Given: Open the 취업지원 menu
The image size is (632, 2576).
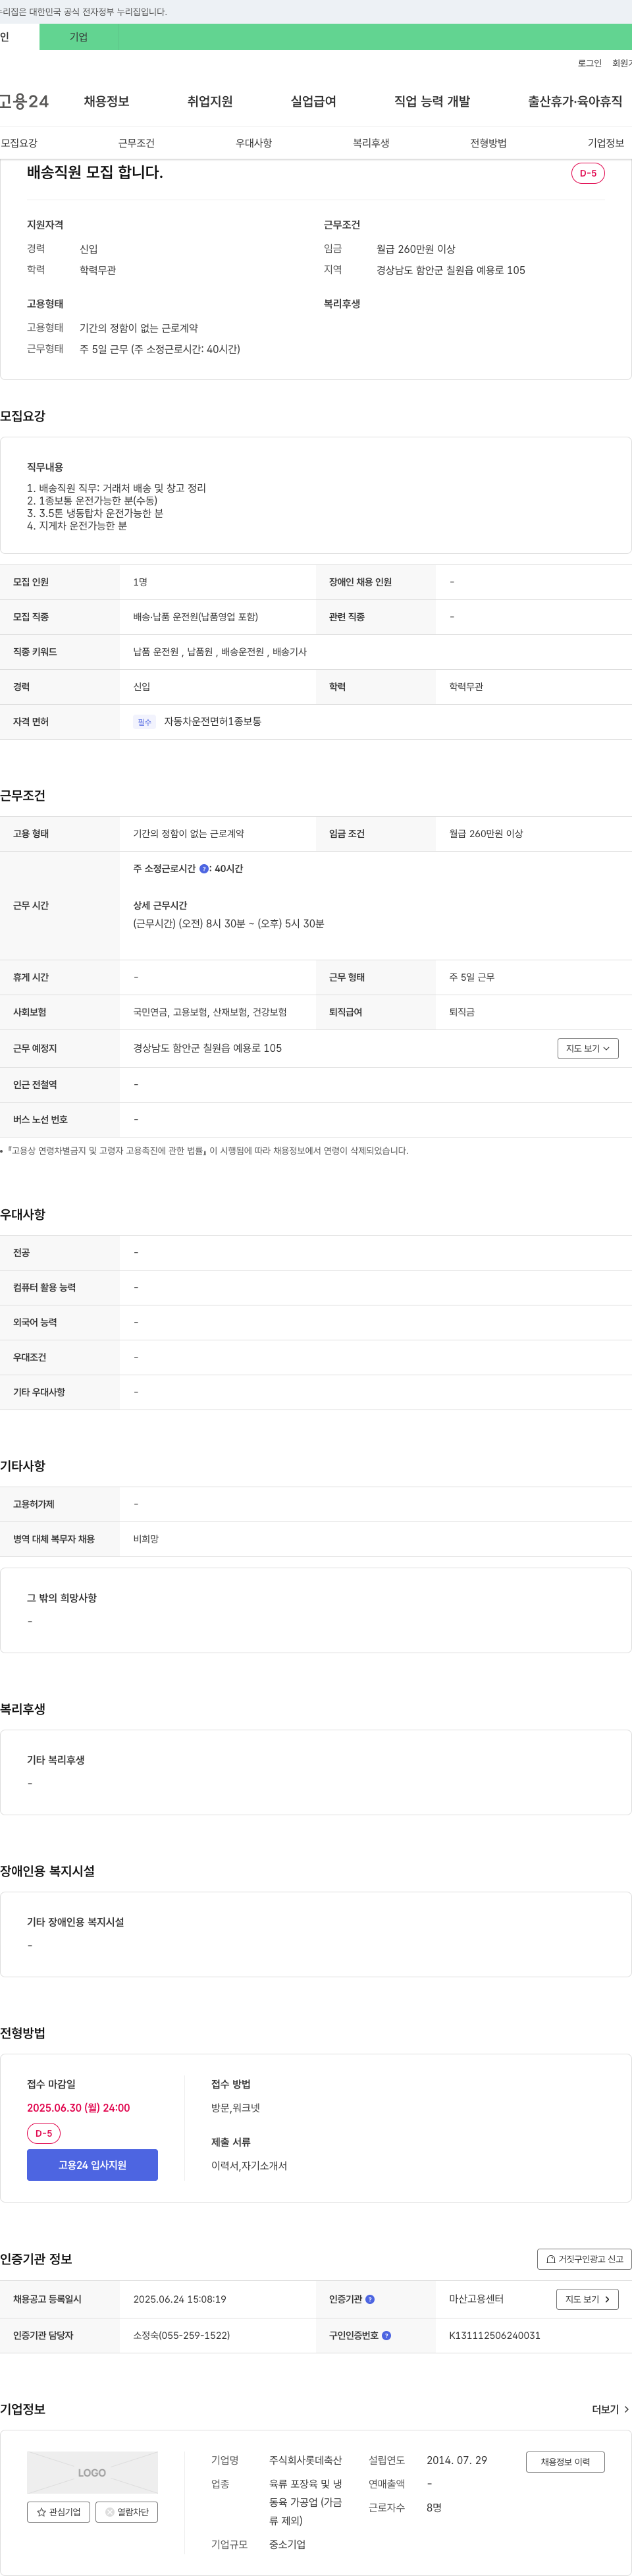Looking at the screenshot, I should coord(210,101).
